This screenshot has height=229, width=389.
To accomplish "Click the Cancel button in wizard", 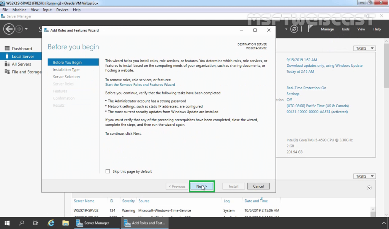I will (258, 186).
